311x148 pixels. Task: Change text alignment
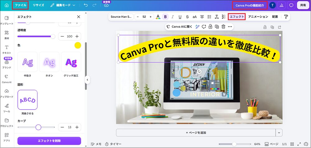(x=202, y=17)
